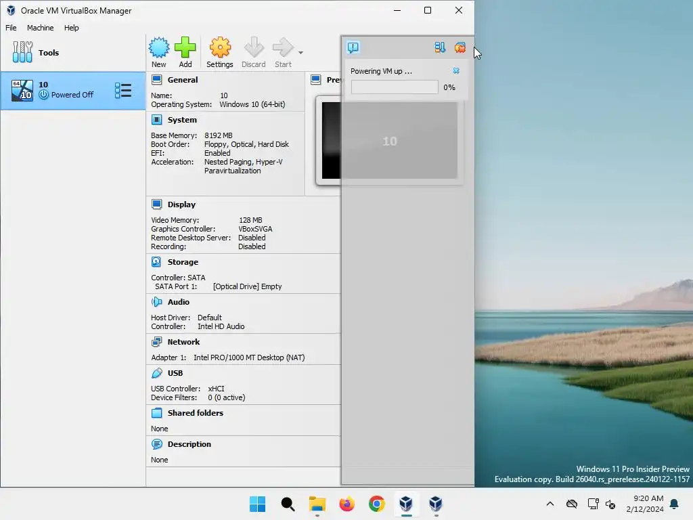
Task: Click 'Windows 10 (64-bit)' operating system value
Action: click(252, 104)
